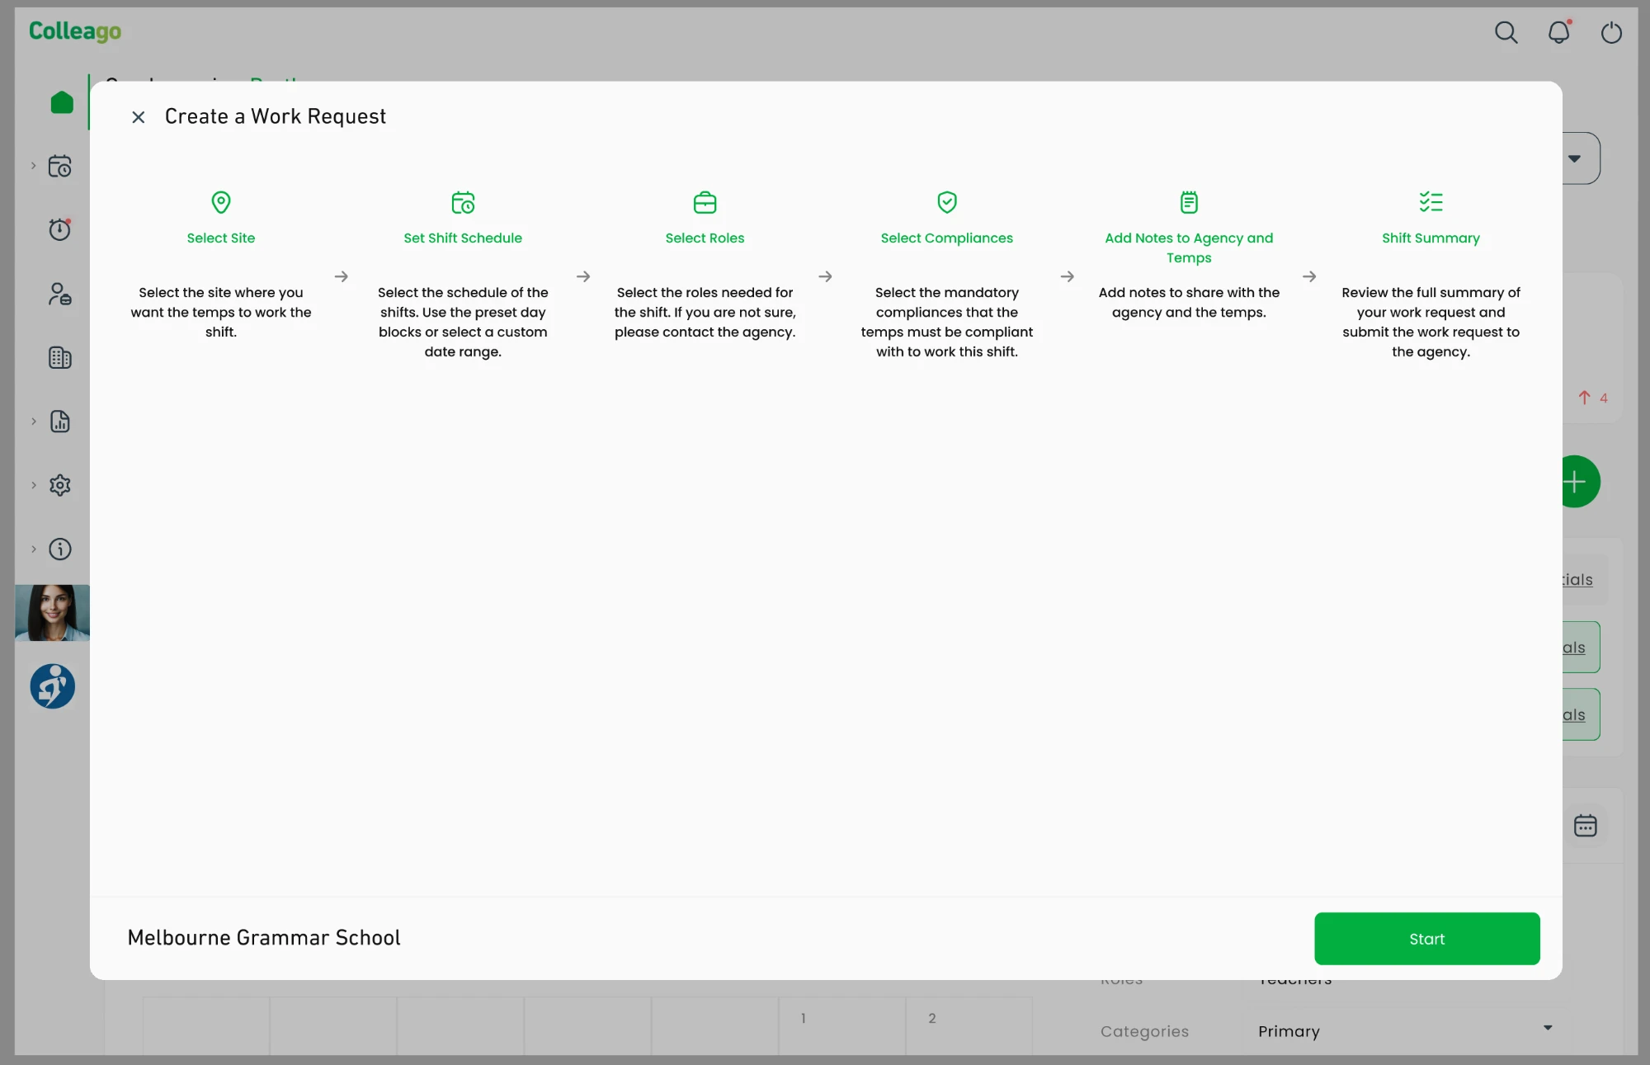The width and height of the screenshot is (1650, 1065).
Task: Click the Shift Summary step label
Action: [x=1431, y=238]
